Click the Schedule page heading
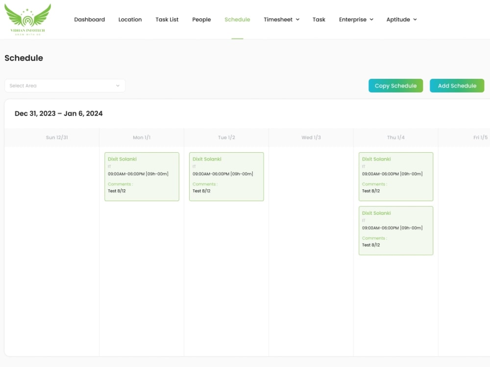Image resolution: width=490 pixels, height=367 pixels. 24,58
